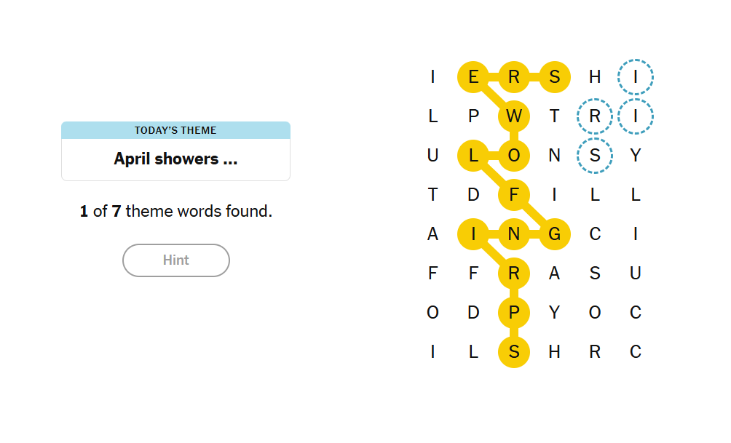Select the yellow highlighted G letter
This screenshot has height=443, width=731.
(x=554, y=234)
